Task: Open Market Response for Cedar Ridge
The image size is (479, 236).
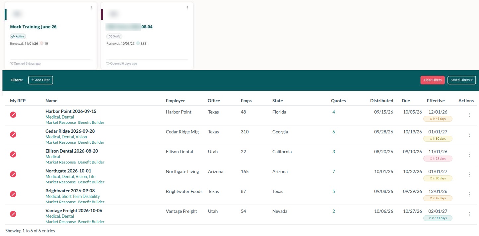Action: coord(60,142)
